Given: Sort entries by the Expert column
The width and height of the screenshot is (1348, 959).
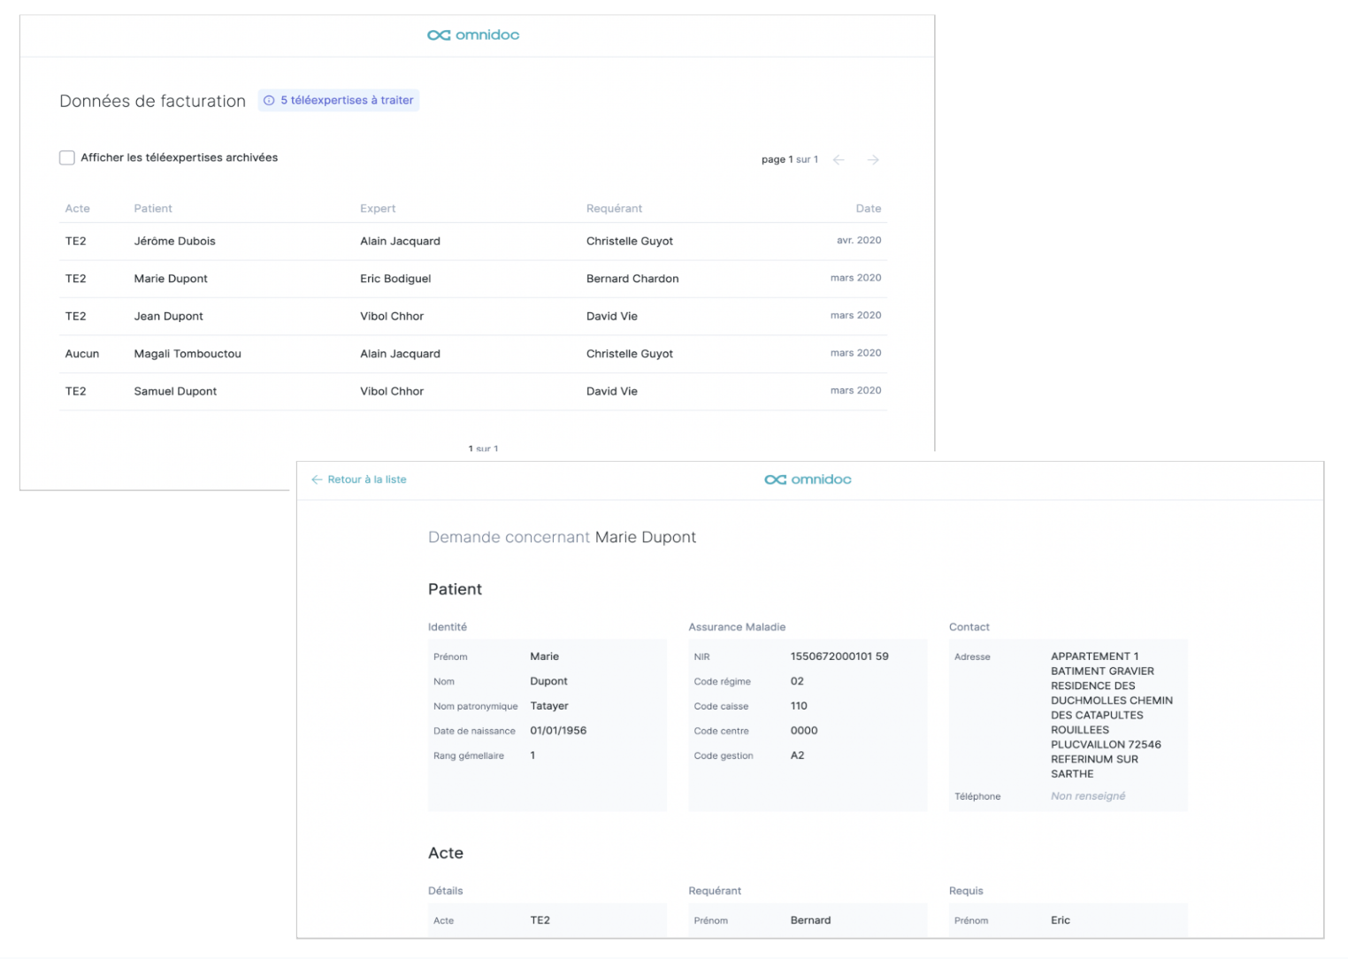Looking at the screenshot, I should (x=378, y=208).
